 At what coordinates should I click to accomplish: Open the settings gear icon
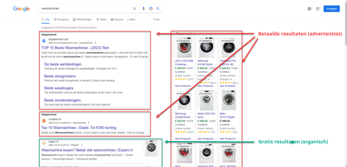309,9
